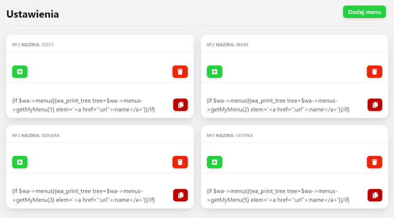Click the getMyMenu(1) code text
This screenshot has width=394, height=218.
[x=84, y=105]
